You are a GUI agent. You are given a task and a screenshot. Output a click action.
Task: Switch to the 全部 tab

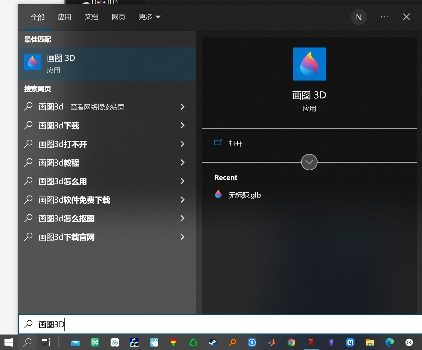[x=38, y=17]
